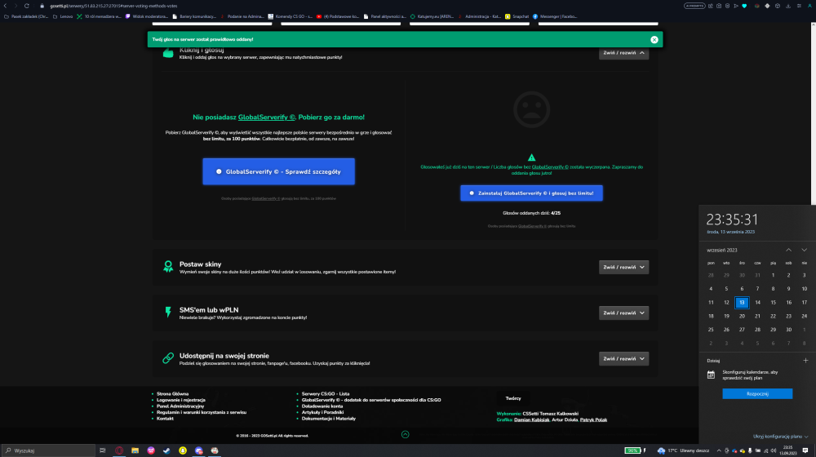Click 'GlobalServerify © - Sprawdź szczegóły' button

[x=278, y=171]
